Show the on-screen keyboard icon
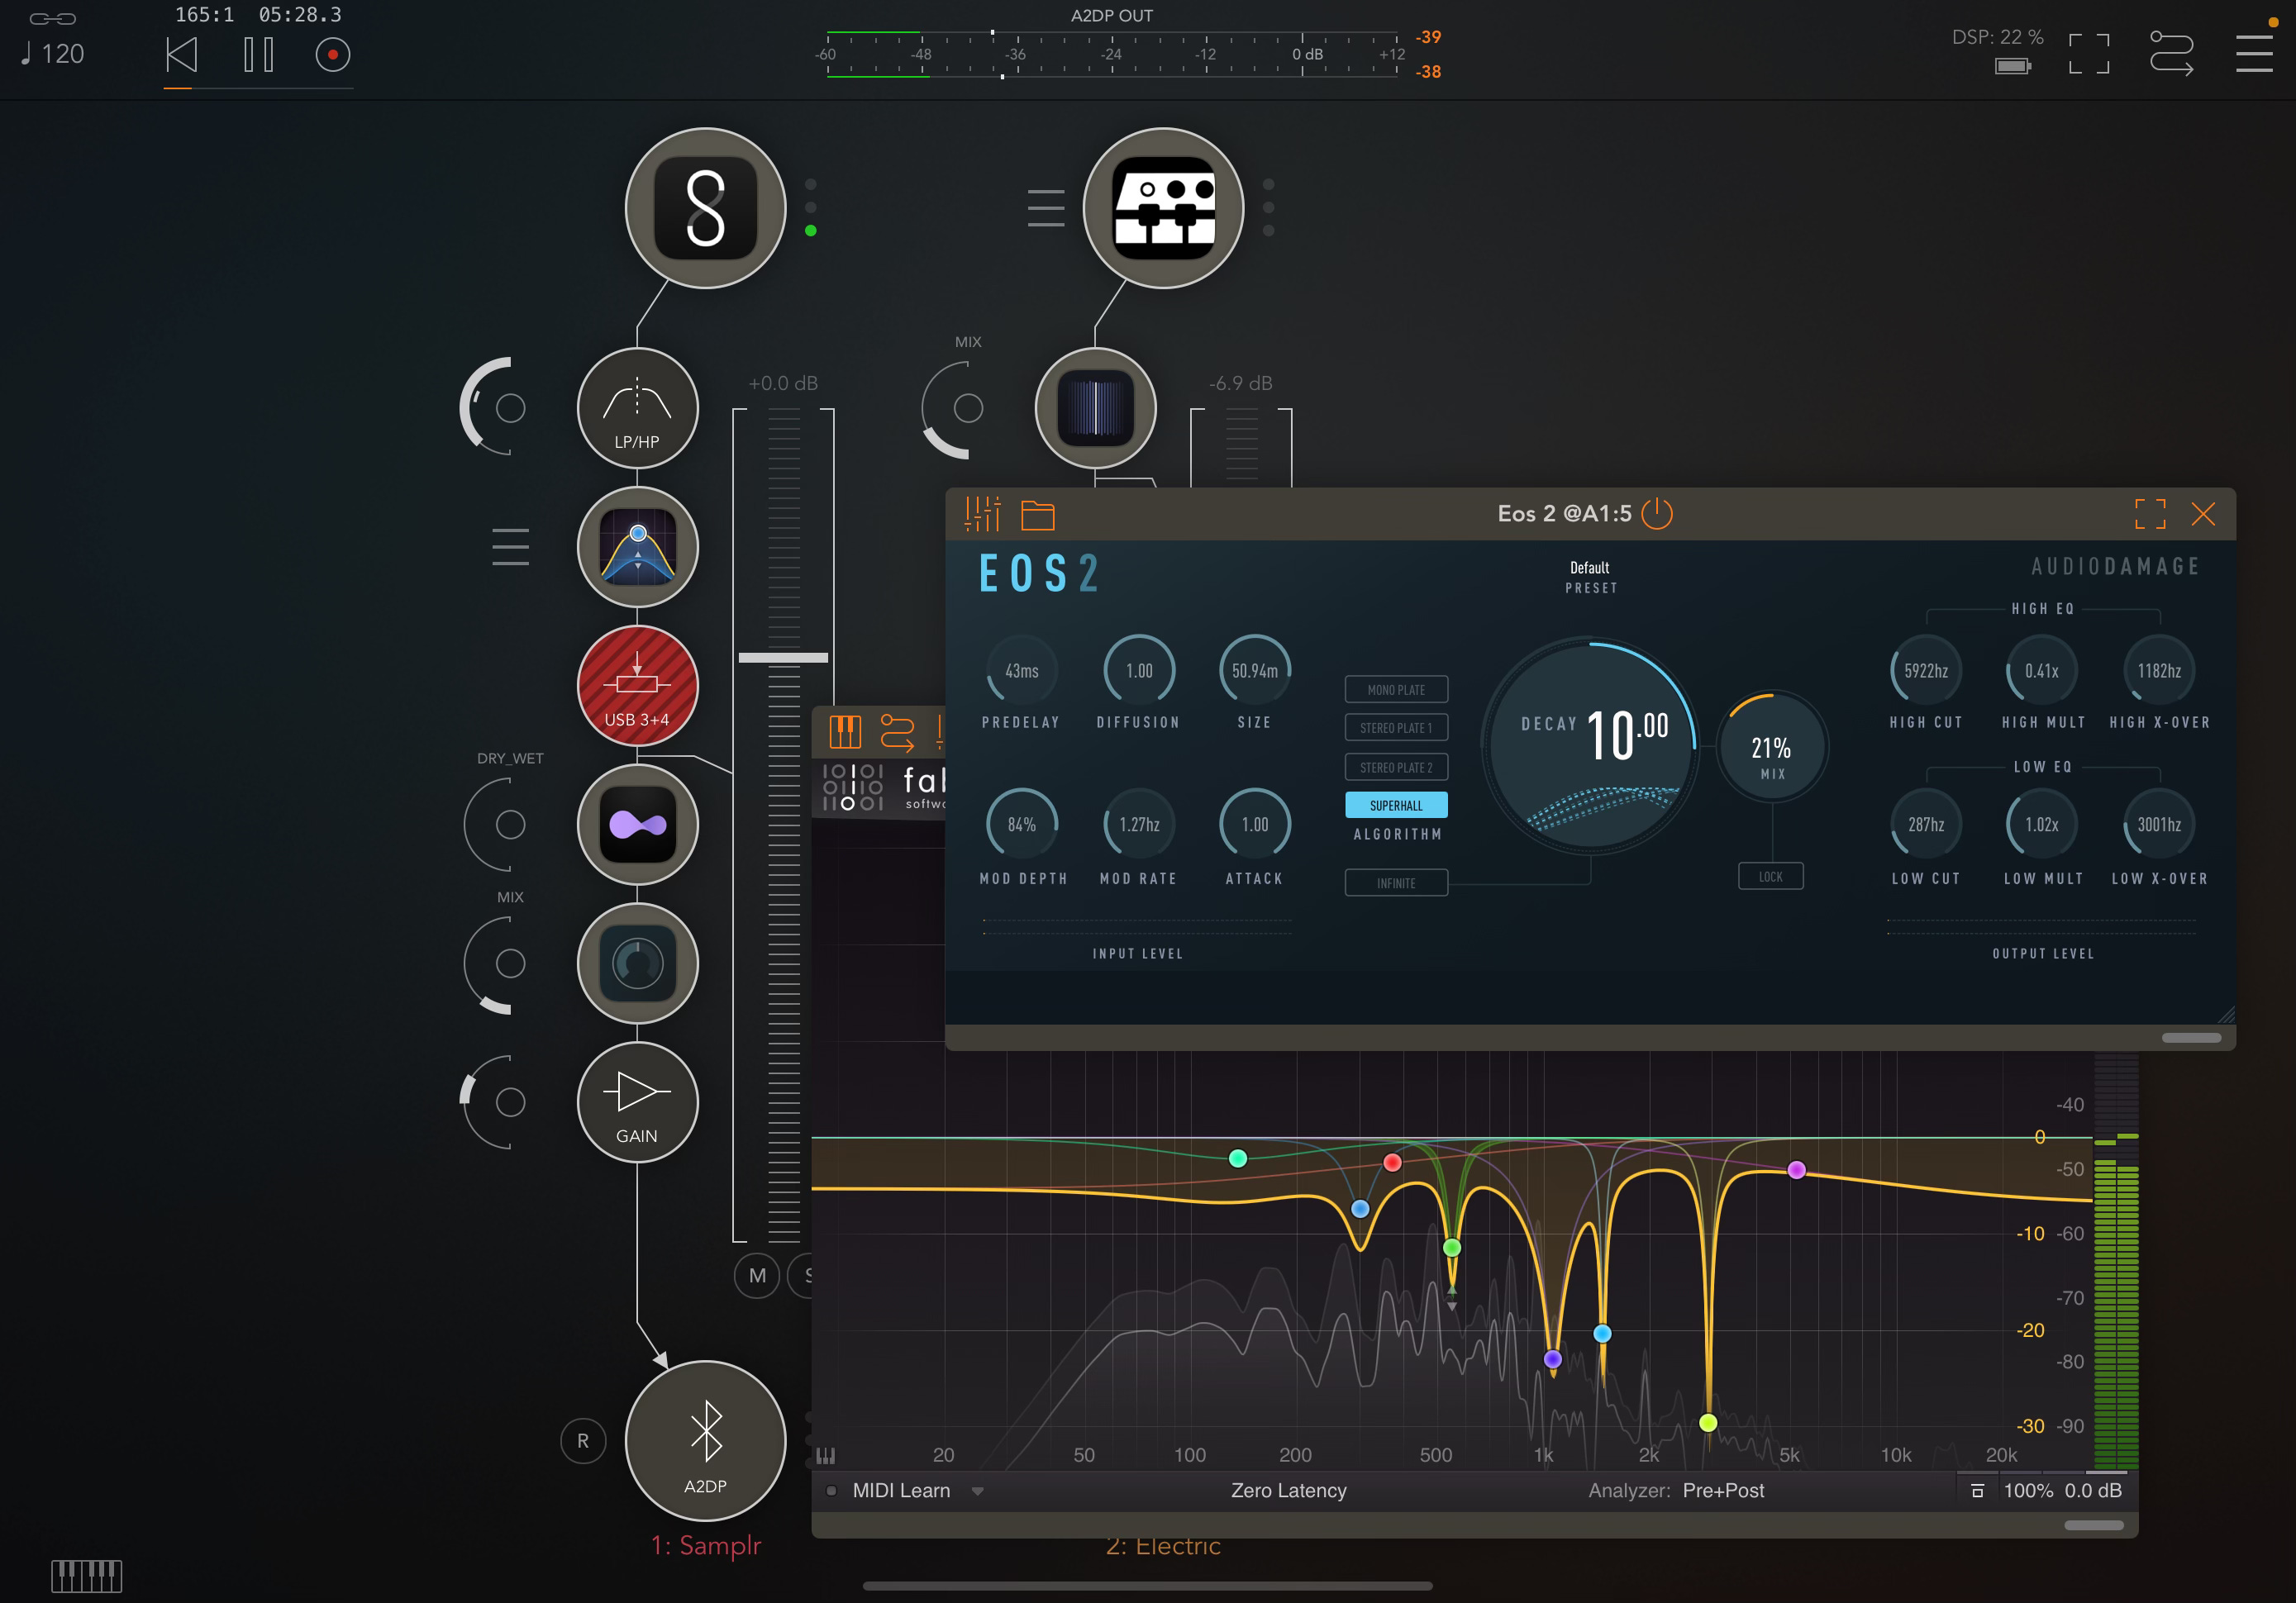 tap(87, 1576)
